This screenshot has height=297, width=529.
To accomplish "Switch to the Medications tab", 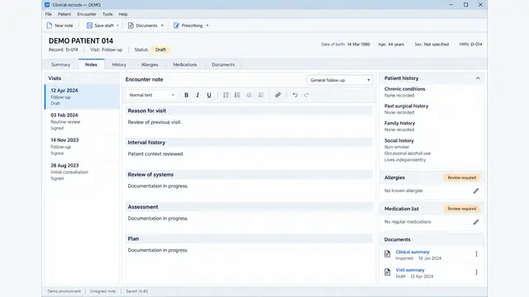I will click(x=185, y=64).
